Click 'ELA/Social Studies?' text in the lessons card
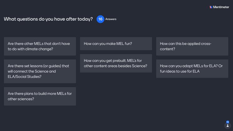The height and width of the screenshot is (131, 233). (24, 77)
